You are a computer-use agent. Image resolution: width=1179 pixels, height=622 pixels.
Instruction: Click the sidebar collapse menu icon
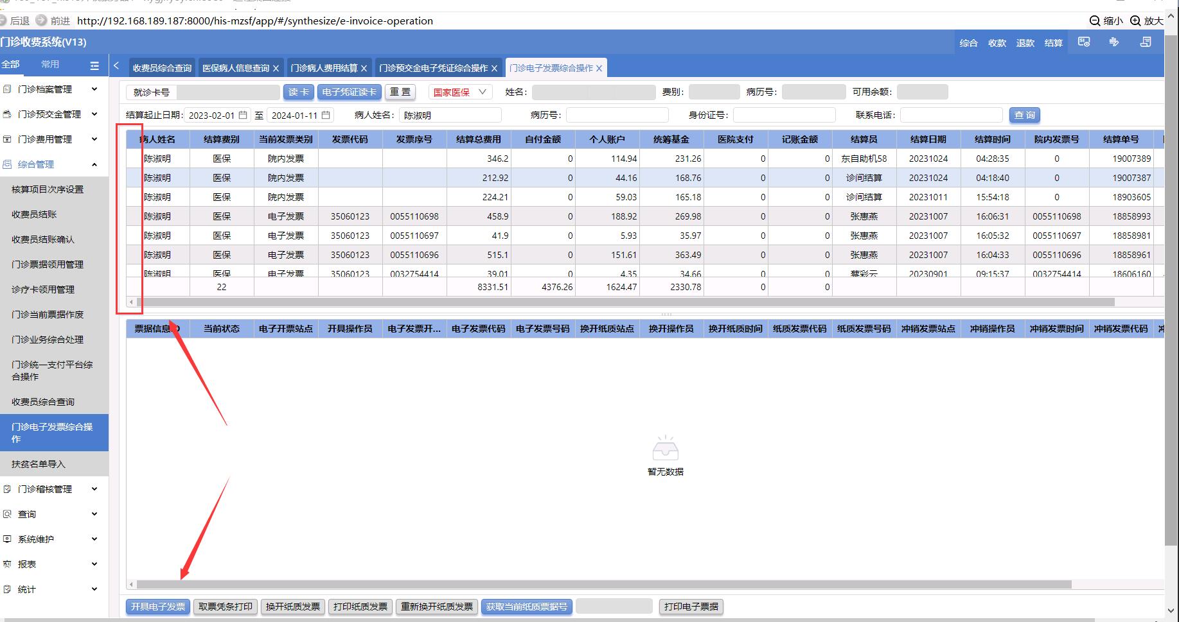[94, 65]
